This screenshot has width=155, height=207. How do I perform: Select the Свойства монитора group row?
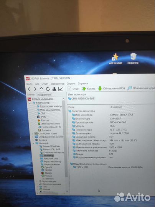tap(82, 111)
